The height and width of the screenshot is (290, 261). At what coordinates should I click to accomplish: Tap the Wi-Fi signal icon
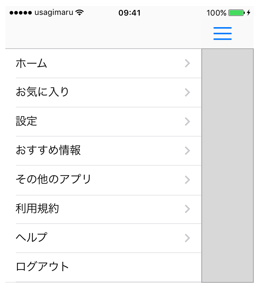coord(79,13)
